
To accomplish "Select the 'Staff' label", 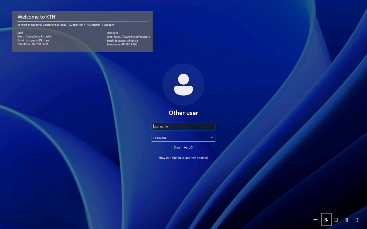I will pyautogui.click(x=20, y=33).
